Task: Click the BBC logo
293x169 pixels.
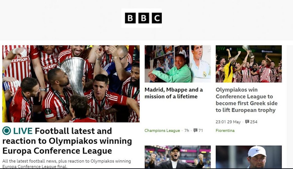Action: click(x=143, y=18)
